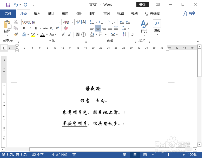Switch to the 审阅 (Review) tab
The height and width of the screenshot is (158, 202).
point(107,14)
